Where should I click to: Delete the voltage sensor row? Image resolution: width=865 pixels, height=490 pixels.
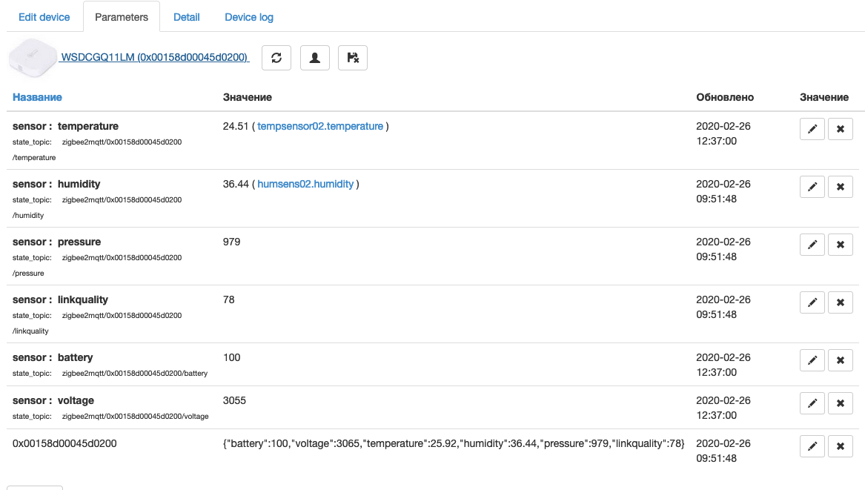click(841, 403)
